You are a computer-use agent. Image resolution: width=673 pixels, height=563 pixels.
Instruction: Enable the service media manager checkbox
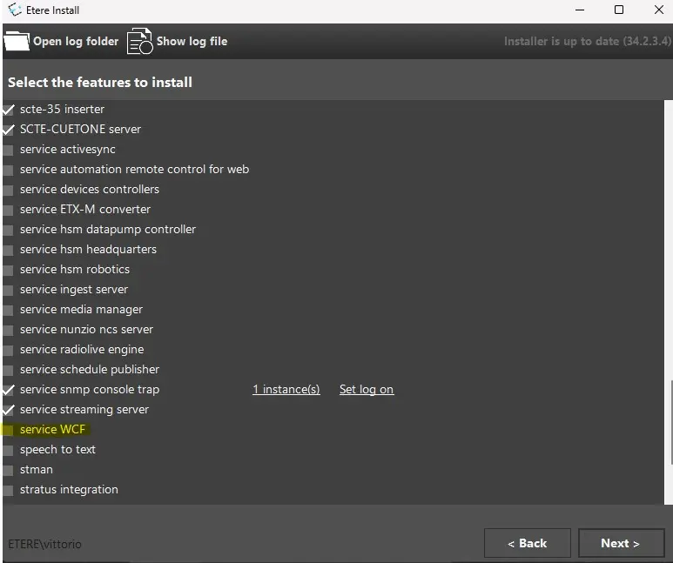9,310
